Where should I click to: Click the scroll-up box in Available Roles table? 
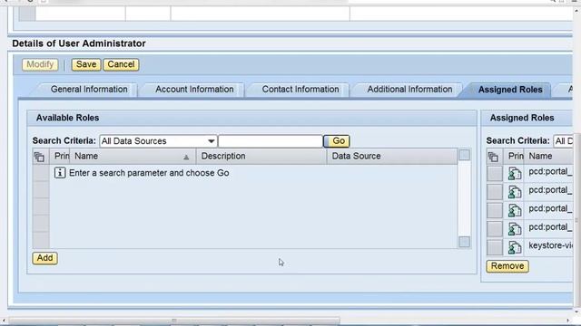coord(464,155)
